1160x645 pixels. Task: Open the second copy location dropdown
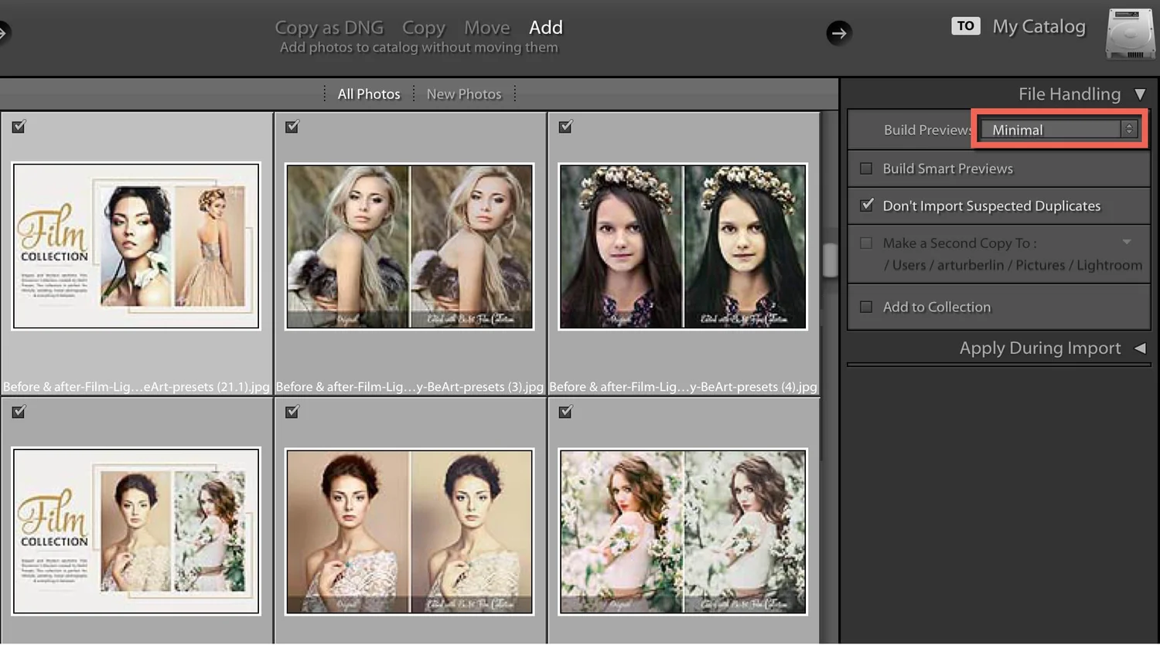coord(1127,243)
